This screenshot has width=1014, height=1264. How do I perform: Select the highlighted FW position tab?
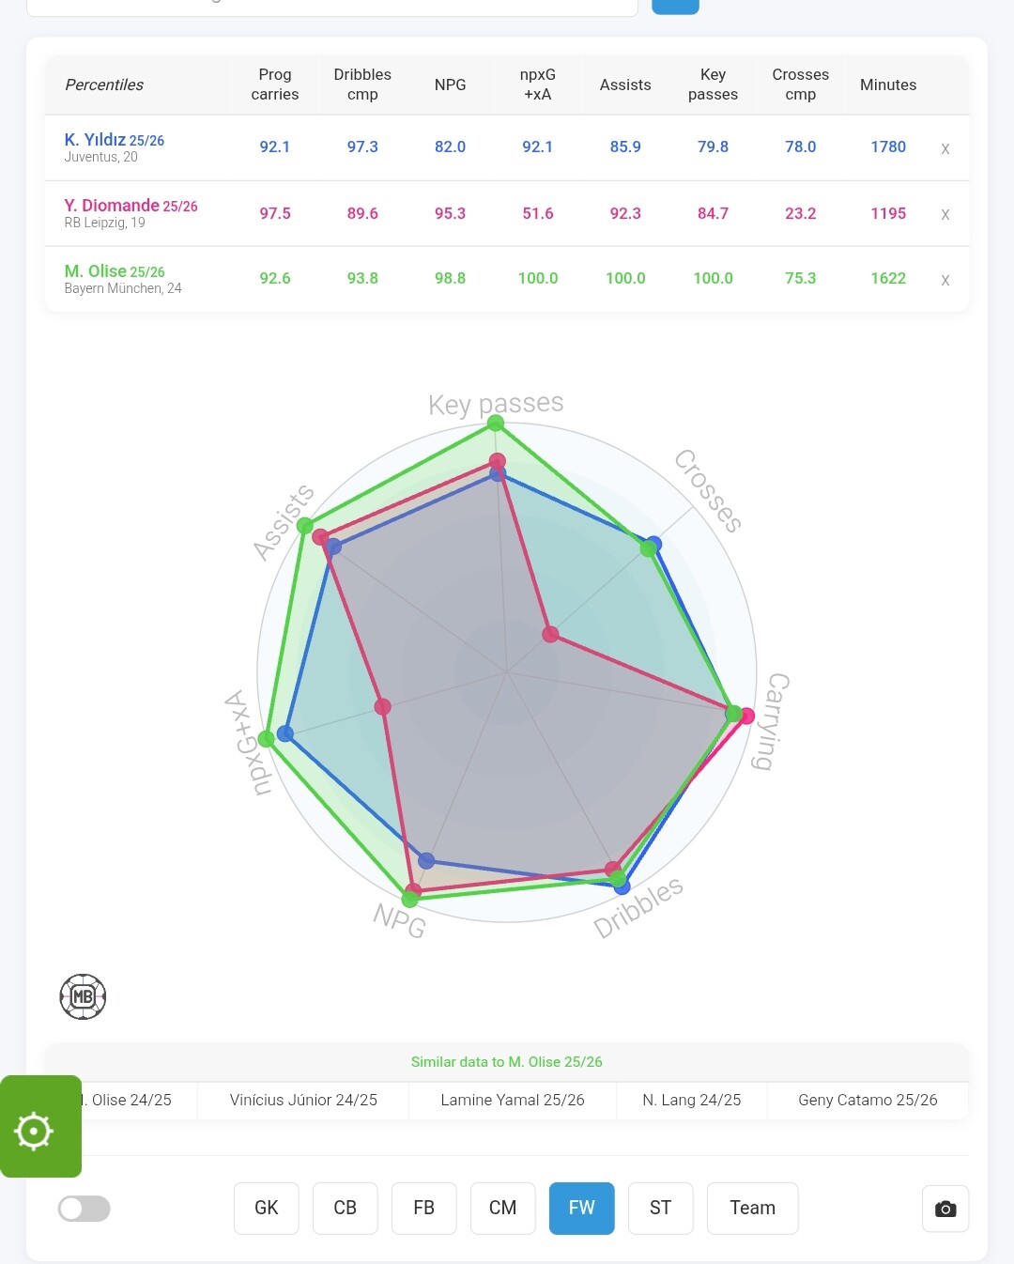pyautogui.click(x=582, y=1208)
